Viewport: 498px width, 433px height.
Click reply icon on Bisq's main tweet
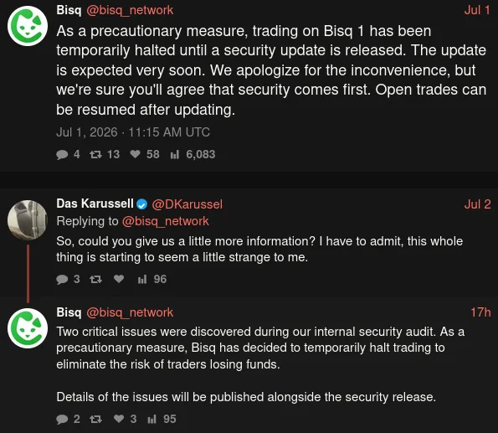pyautogui.click(x=62, y=155)
